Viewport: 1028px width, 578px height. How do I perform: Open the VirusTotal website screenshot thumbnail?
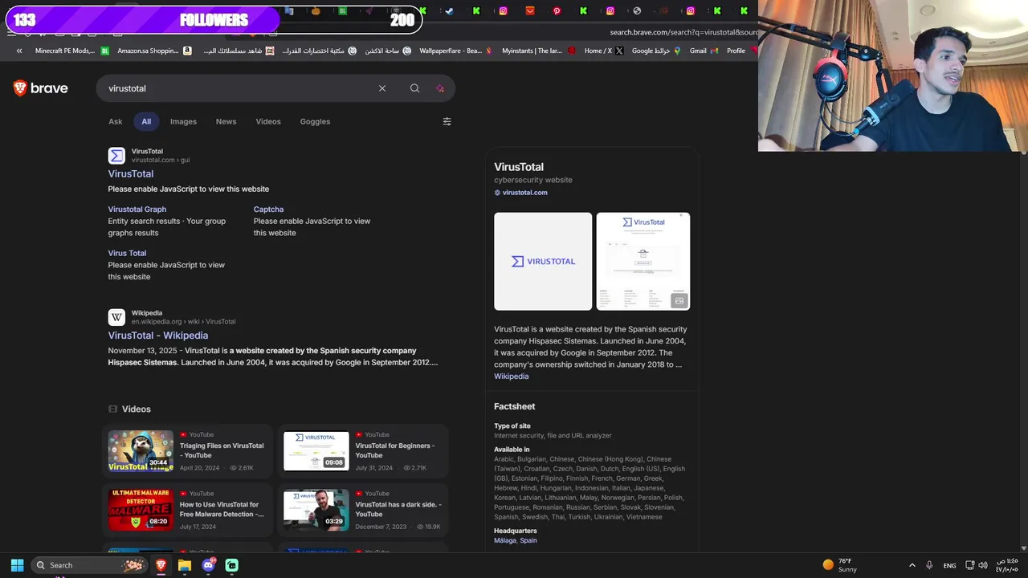pos(642,261)
